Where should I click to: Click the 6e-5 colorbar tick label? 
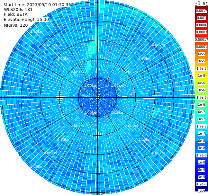click(202, 54)
